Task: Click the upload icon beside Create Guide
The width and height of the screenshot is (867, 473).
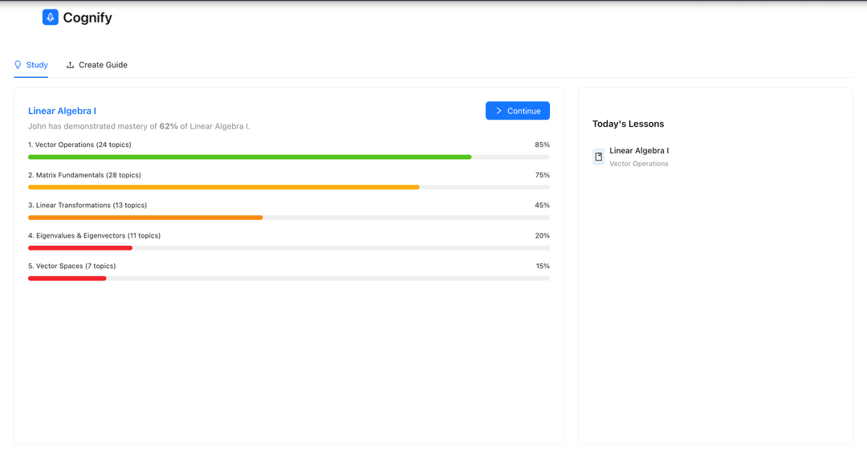Action: coord(71,65)
